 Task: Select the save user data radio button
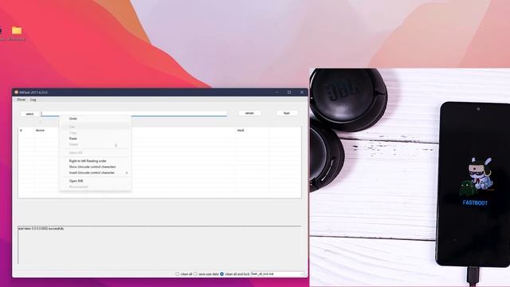pos(195,274)
